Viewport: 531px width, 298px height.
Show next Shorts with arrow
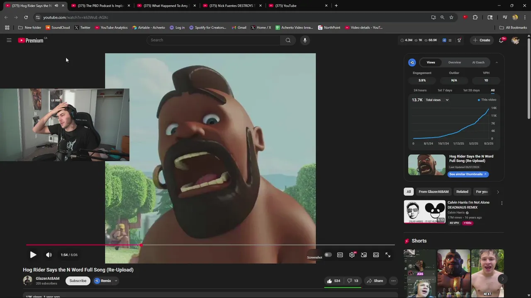click(x=502, y=279)
